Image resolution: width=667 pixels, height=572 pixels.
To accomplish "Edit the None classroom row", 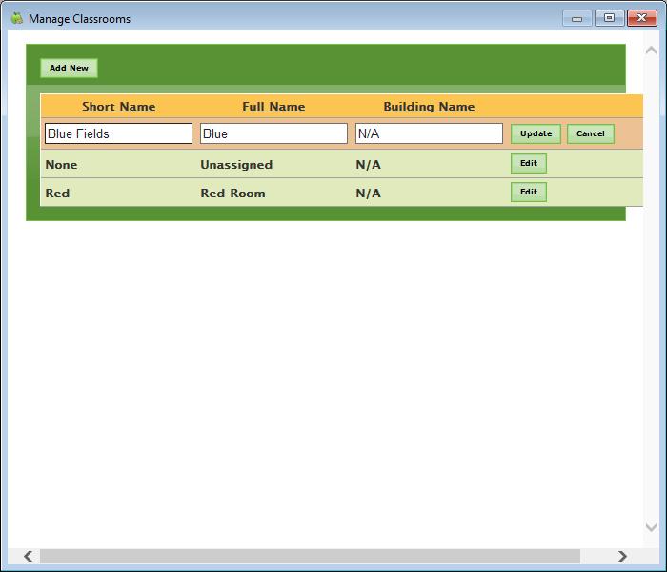I will coord(529,163).
